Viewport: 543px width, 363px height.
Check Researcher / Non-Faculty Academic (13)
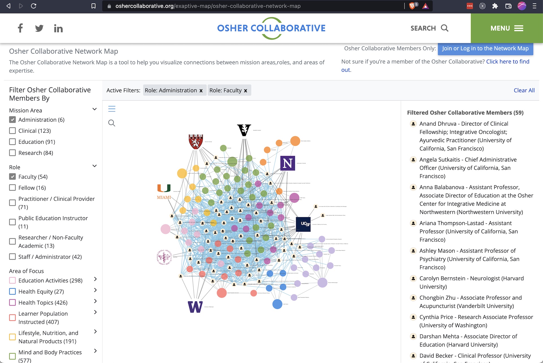[12, 241]
